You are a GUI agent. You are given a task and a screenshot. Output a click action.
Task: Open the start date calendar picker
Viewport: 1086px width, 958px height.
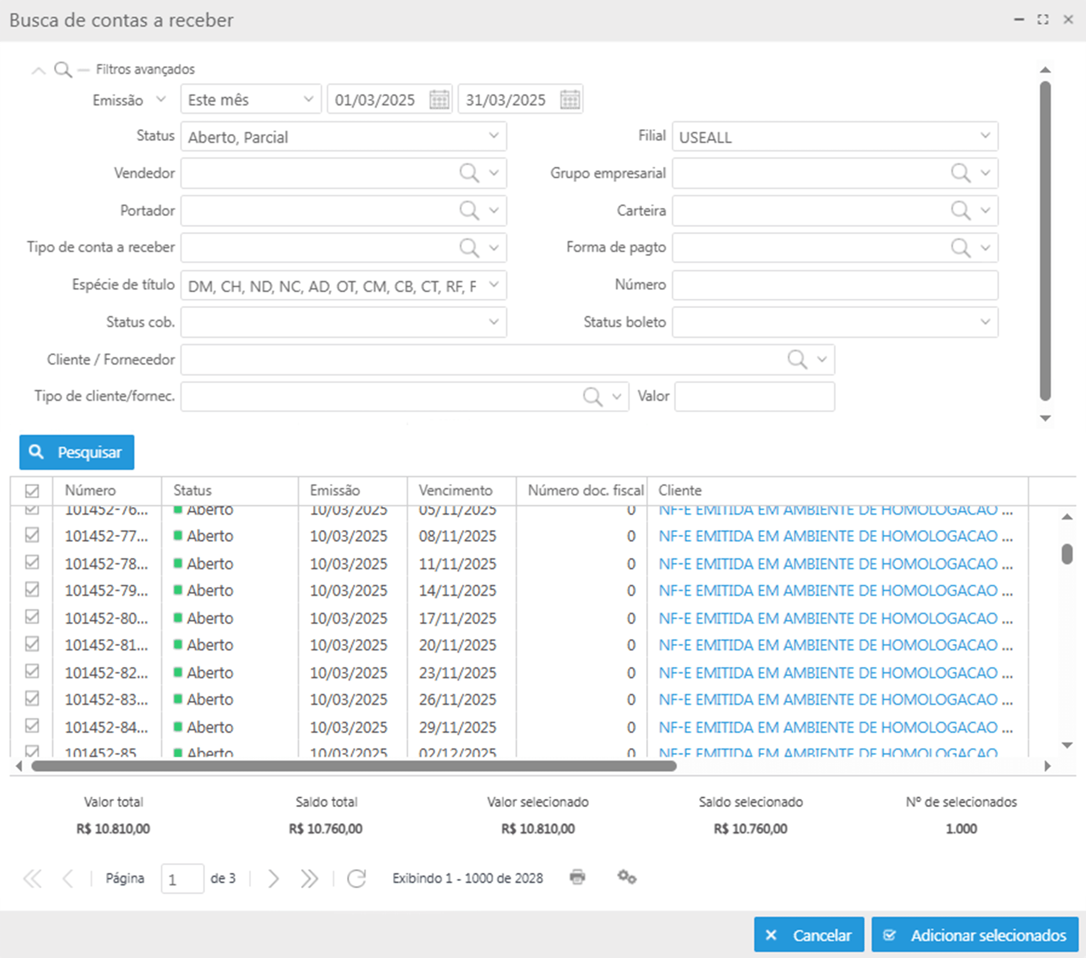[x=439, y=99]
